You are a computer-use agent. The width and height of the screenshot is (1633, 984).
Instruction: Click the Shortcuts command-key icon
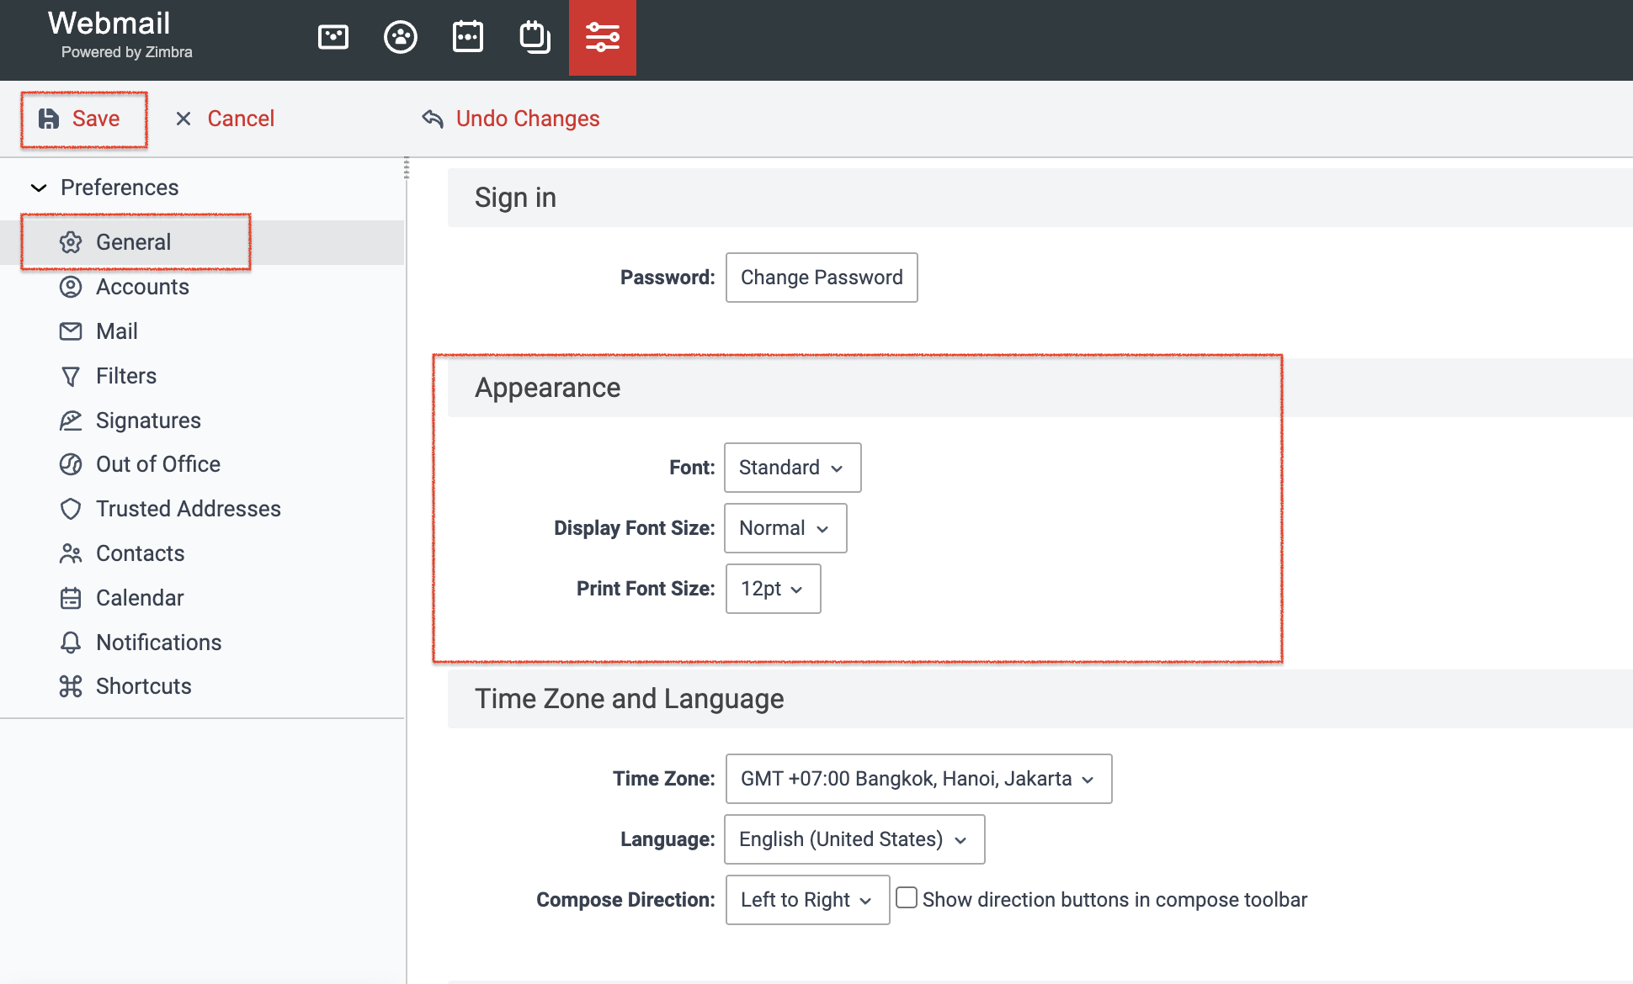point(71,686)
